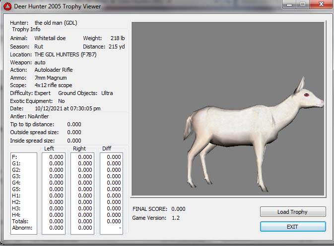The height and width of the screenshot is (246, 334).
Task: Minimize the Trophy Viewer window
Action: (290, 5)
